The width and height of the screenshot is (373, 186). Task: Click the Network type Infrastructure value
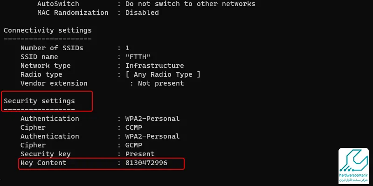155,66
